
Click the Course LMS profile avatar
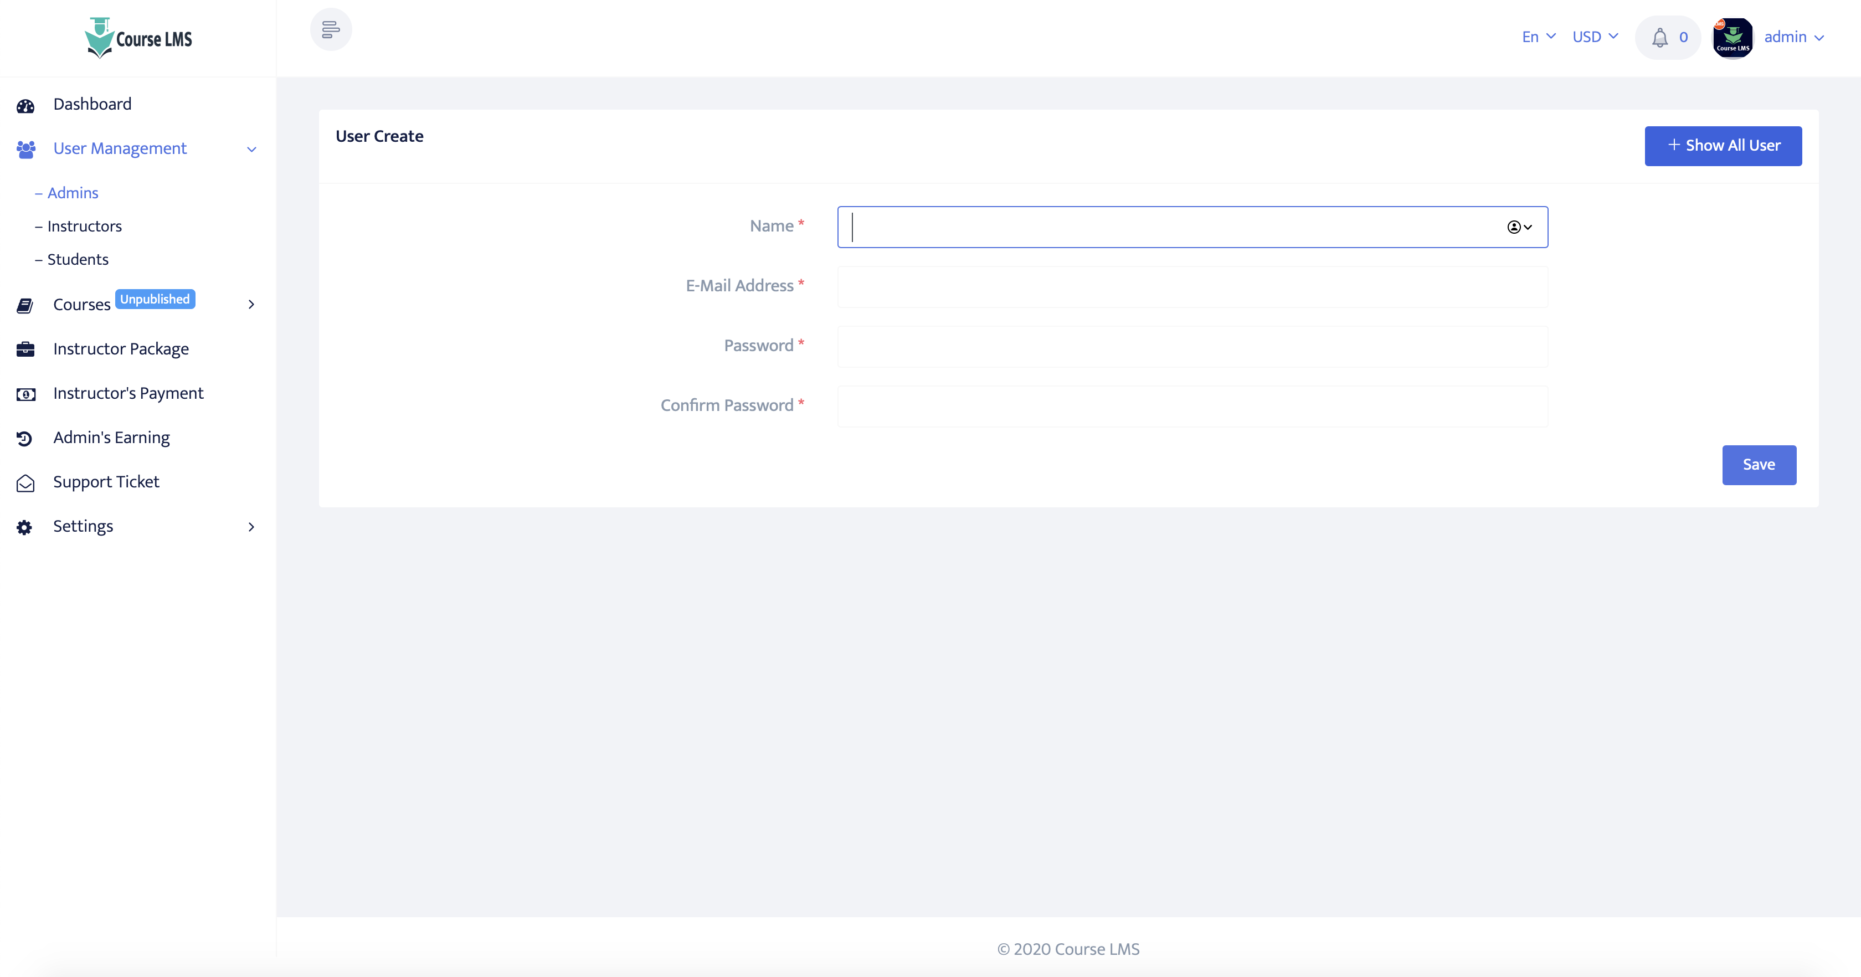[x=1733, y=37]
